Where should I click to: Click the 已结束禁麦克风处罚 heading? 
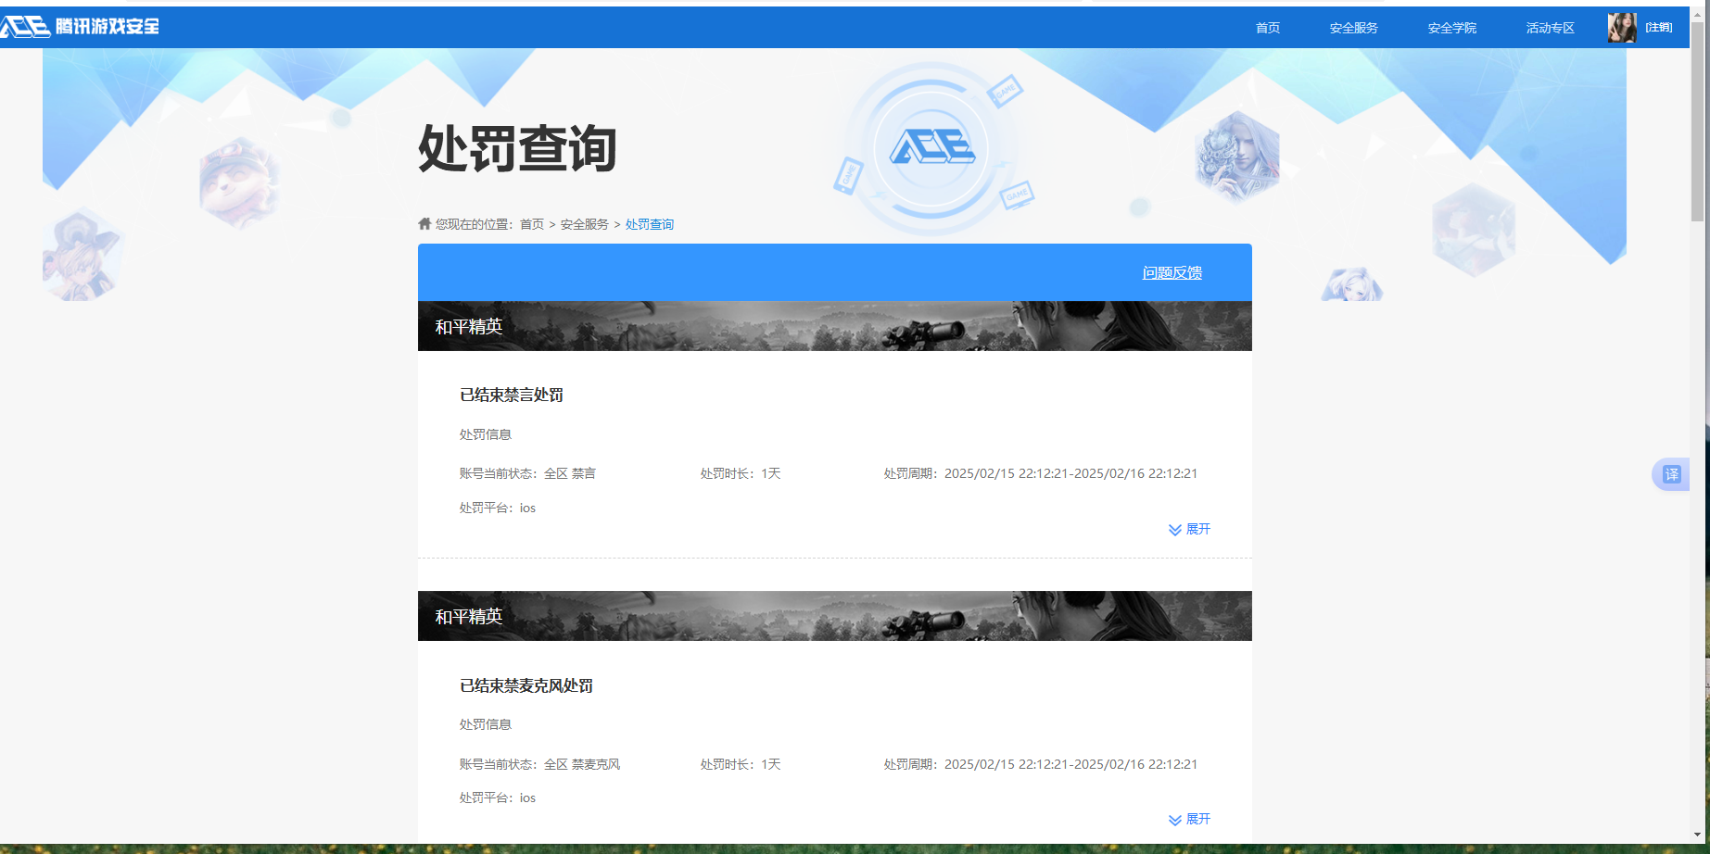click(526, 685)
